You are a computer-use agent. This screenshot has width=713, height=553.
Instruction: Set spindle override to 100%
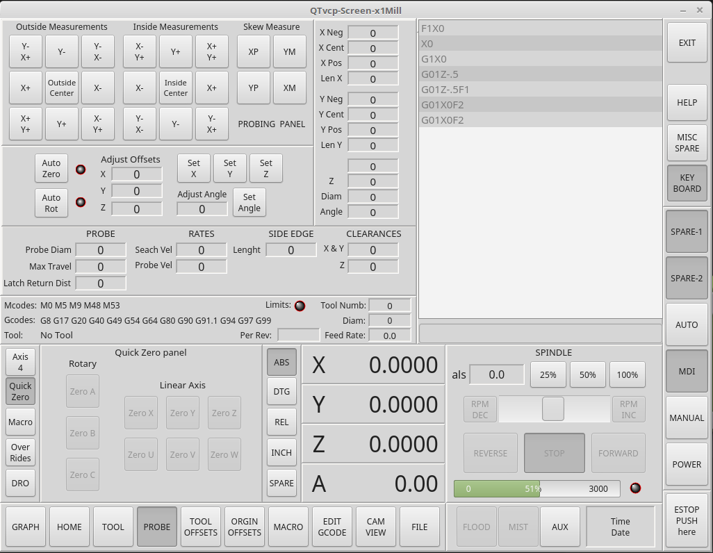click(628, 374)
